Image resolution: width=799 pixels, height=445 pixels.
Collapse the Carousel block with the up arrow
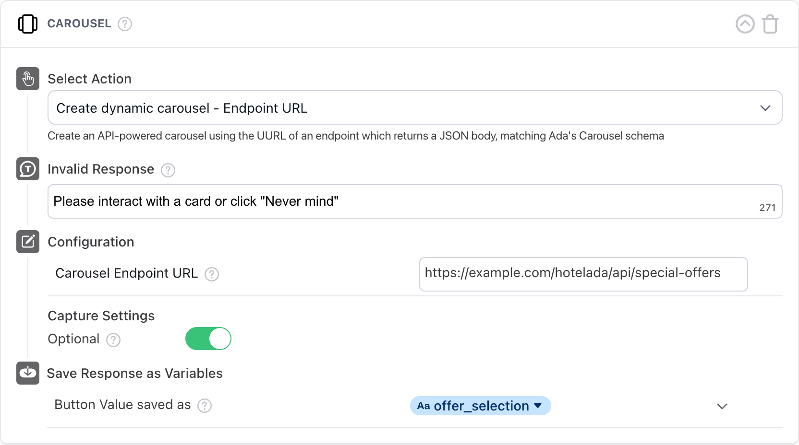[x=745, y=24]
